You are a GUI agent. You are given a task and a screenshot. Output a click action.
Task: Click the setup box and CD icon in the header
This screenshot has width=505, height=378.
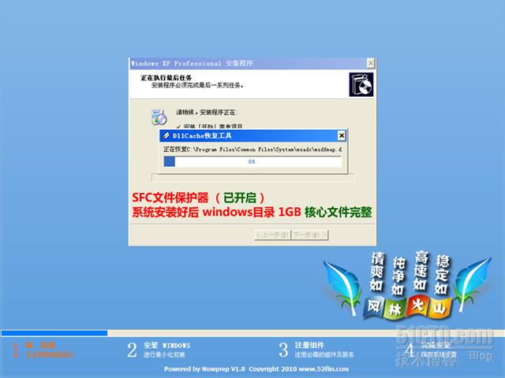pyautogui.click(x=361, y=84)
